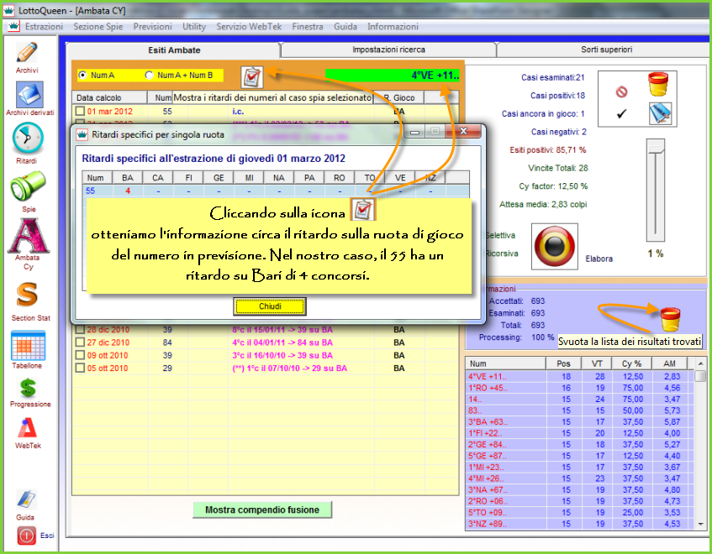
Task: Click the LottoQueen title bar crown icon
Action: 9,10
